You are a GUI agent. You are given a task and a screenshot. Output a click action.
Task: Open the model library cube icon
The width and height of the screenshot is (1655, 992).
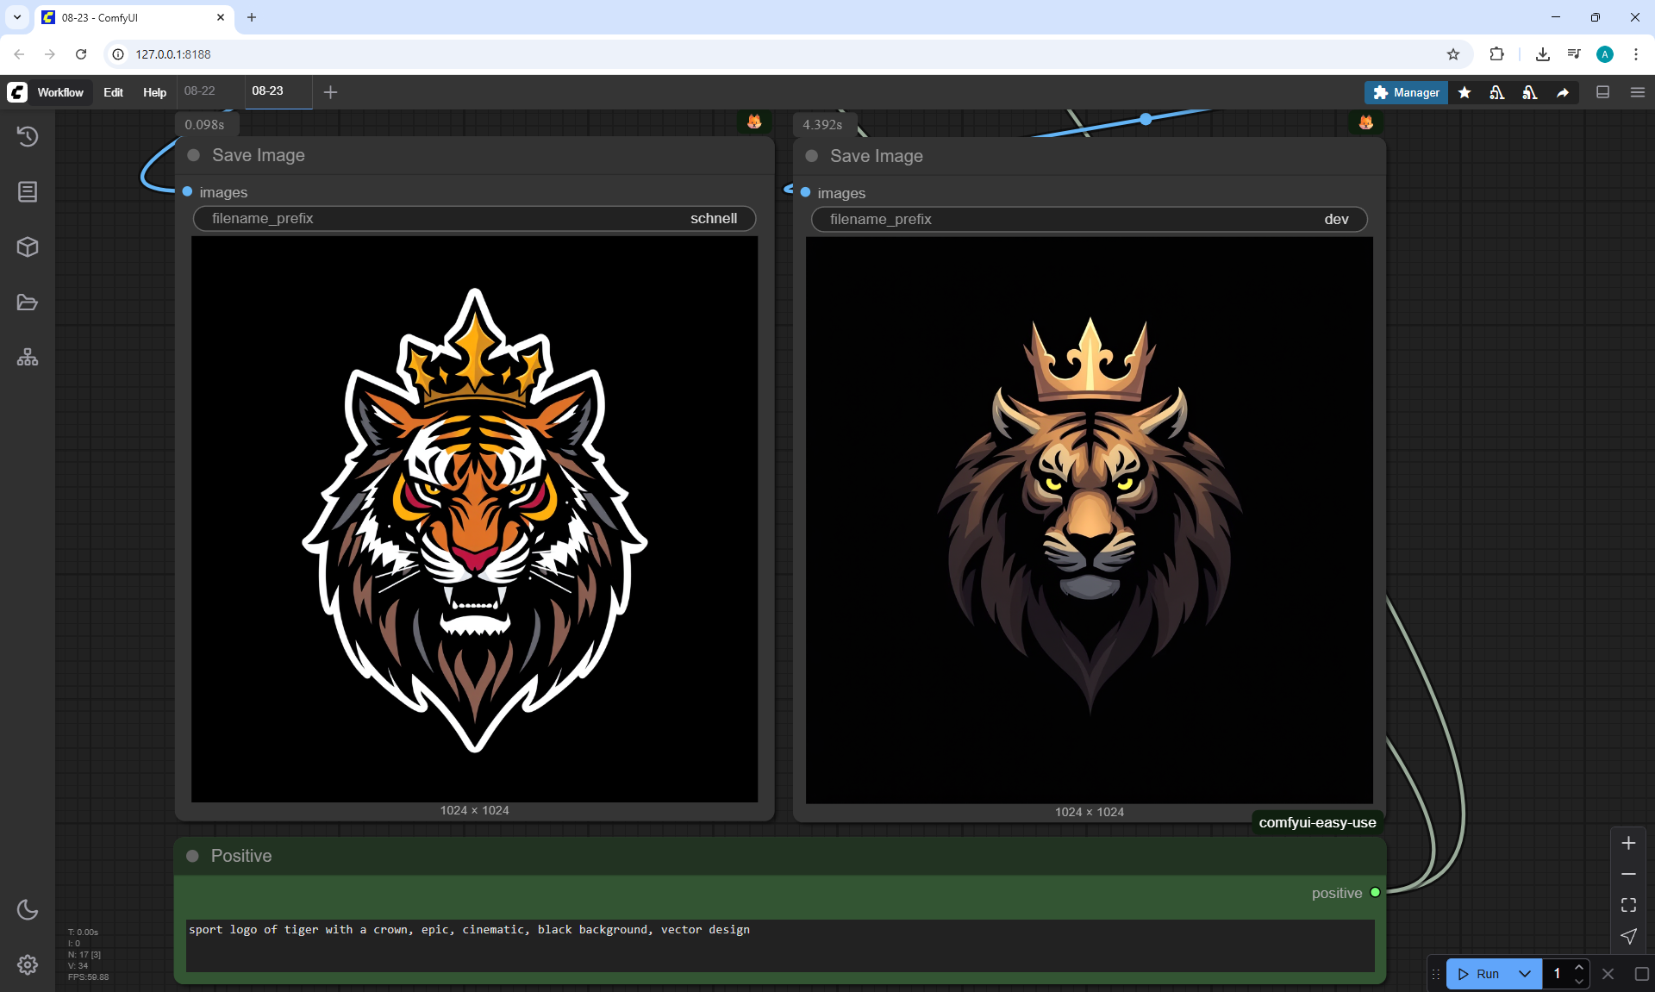click(28, 247)
